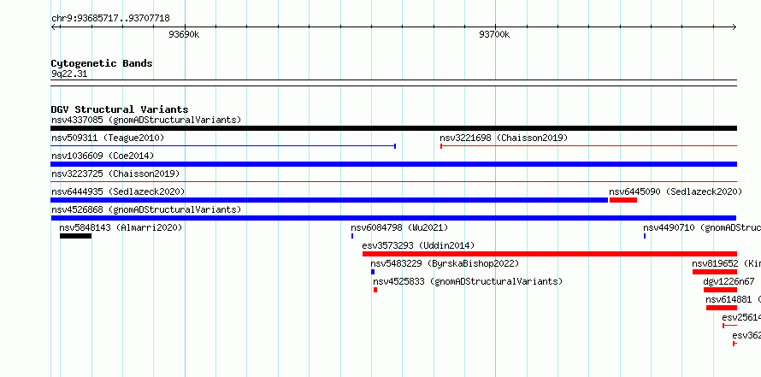Click the 93700k ruler mark
Screen dimensions: 761x377
[494, 34]
